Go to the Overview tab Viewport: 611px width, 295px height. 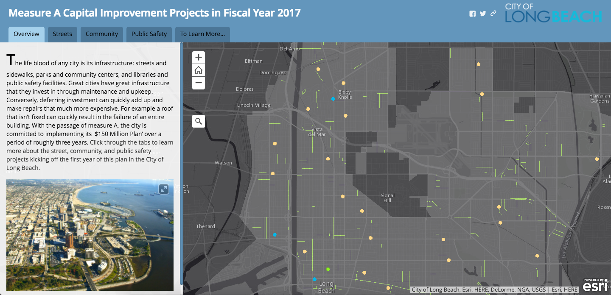click(x=26, y=34)
